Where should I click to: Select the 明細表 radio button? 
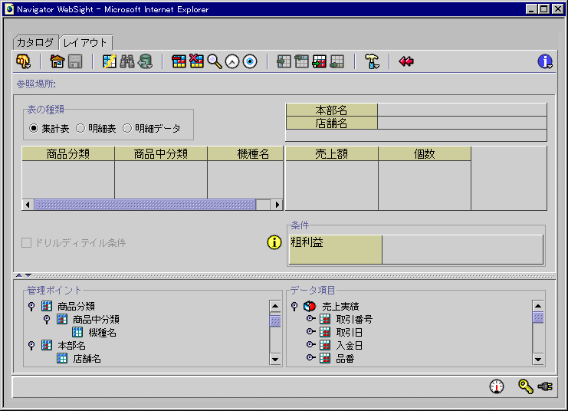[80, 128]
